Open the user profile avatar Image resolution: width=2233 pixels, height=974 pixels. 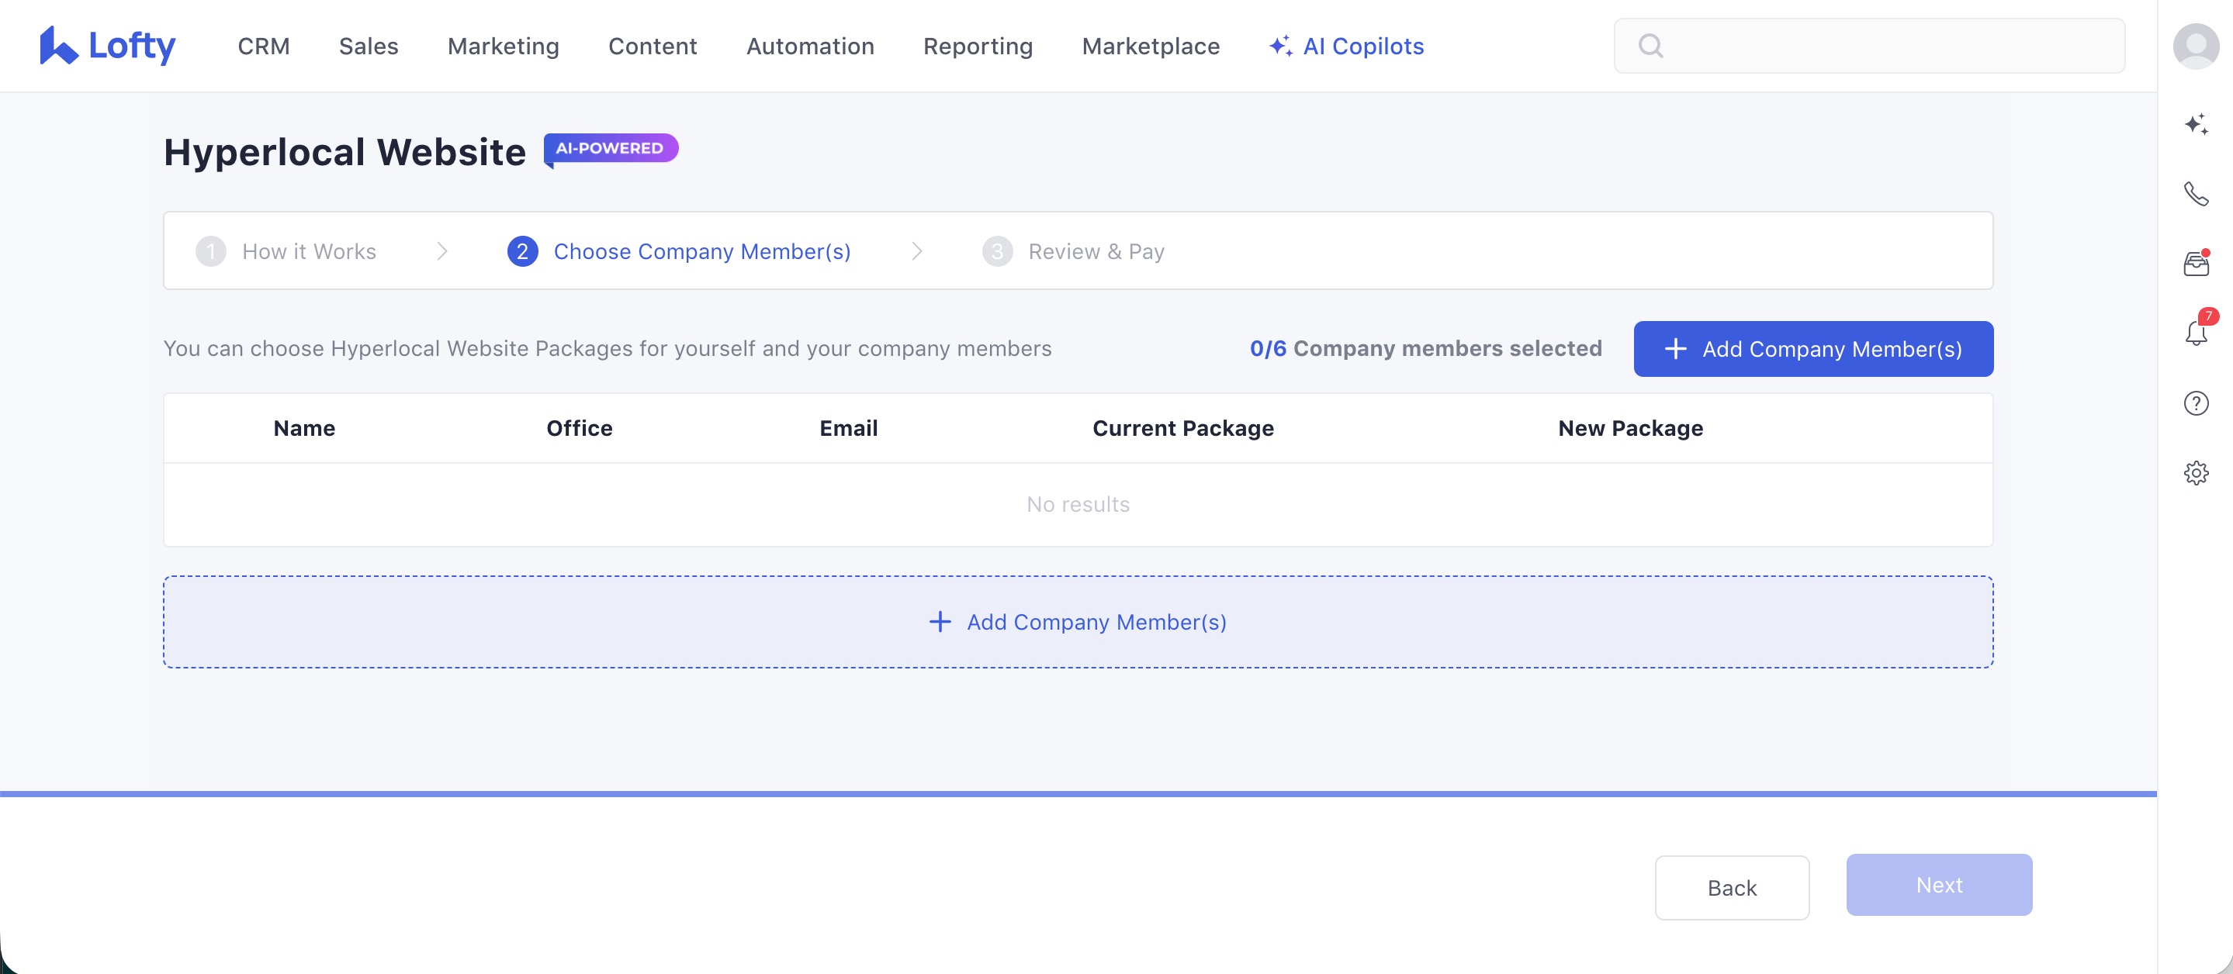[x=2195, y=46]
